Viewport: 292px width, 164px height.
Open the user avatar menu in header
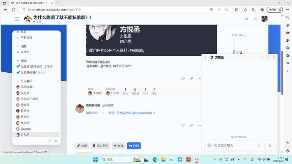click(x=264, y=19)
